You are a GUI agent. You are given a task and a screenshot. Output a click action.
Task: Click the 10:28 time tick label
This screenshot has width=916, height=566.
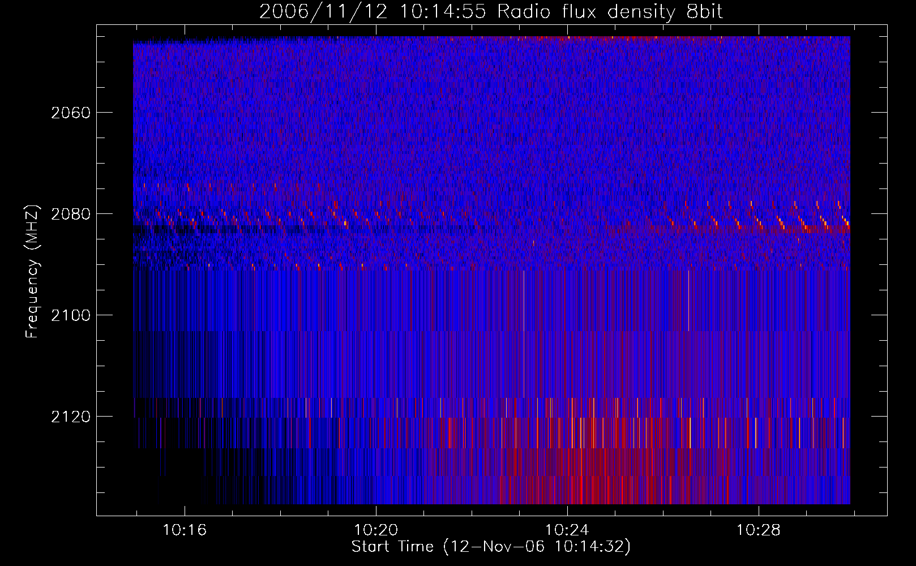(x=758, y=530)
